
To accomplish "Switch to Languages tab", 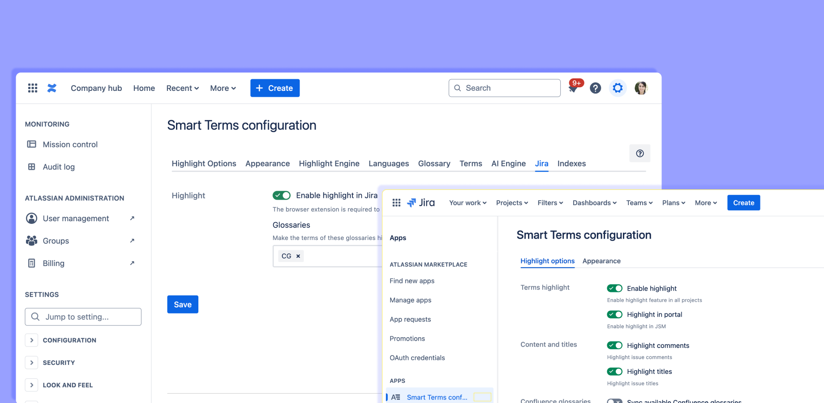I will pos(389,163).
